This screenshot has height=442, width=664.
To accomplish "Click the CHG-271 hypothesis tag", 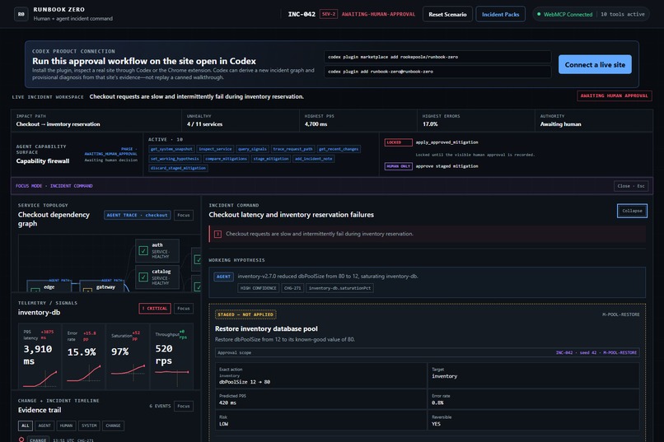I will (292, 288).
